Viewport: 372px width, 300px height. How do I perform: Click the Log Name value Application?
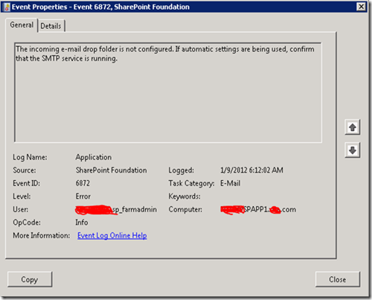(94, 157)
